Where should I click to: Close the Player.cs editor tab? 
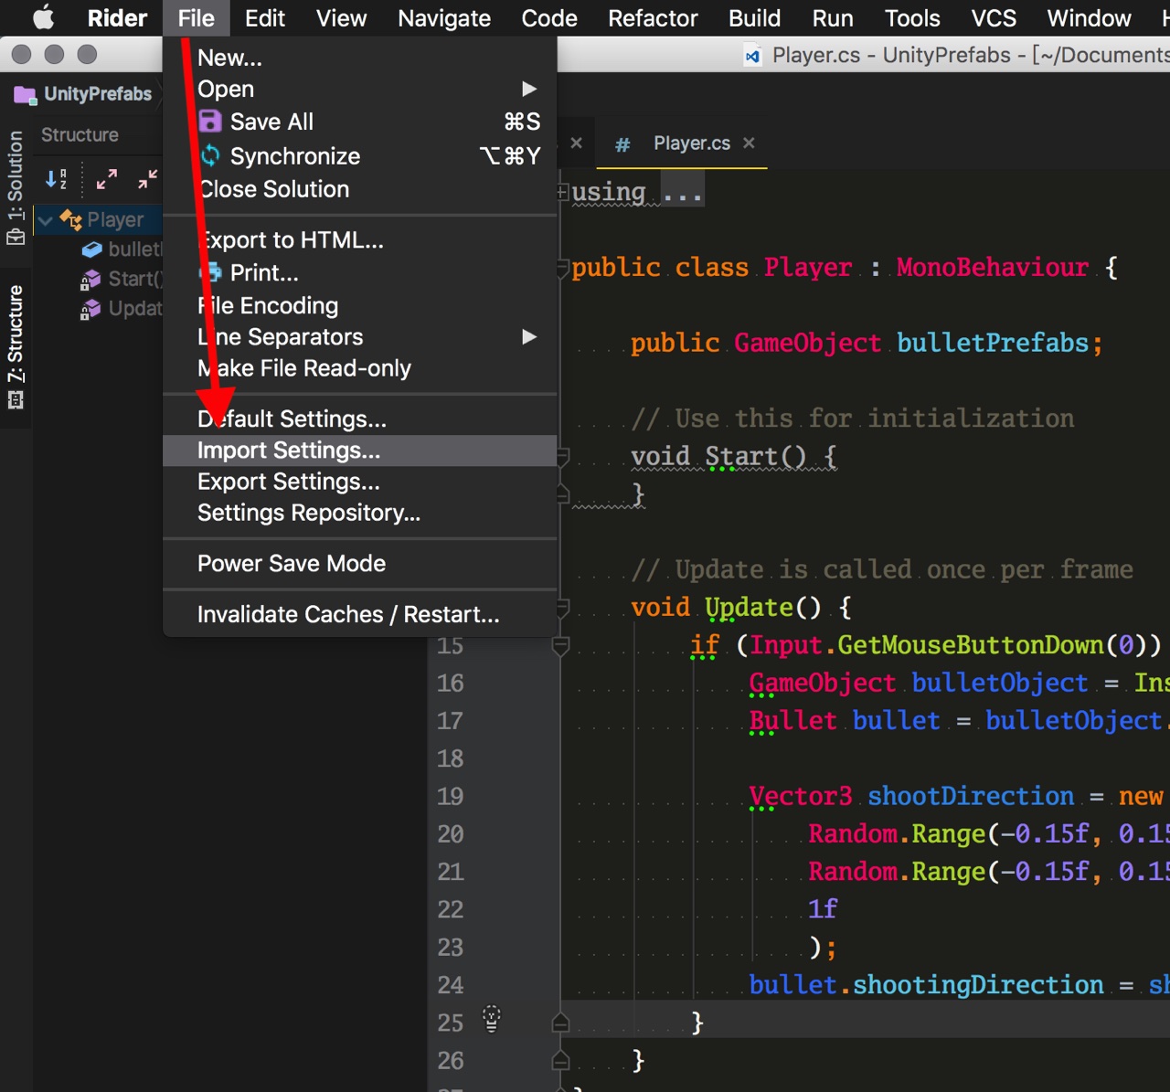(749, 143)
